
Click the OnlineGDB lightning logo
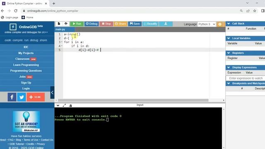click(13, 26)
